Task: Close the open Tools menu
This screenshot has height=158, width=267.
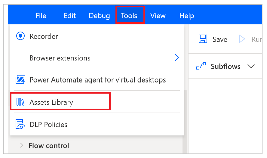Action: (129, 16)
